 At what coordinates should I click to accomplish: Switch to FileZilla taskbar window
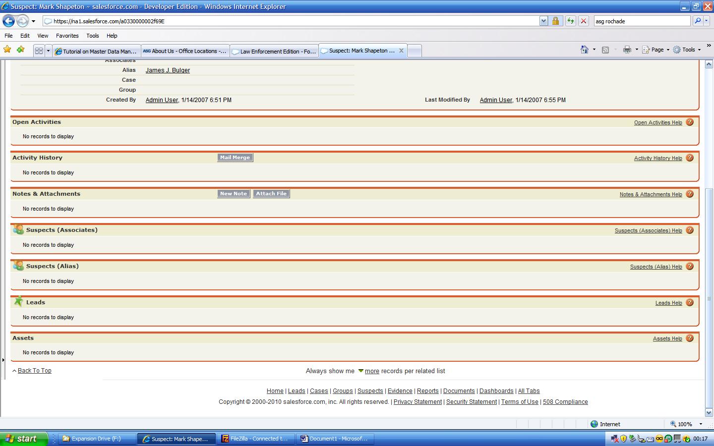[255, 439]
